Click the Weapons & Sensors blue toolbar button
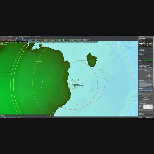Viewport: 154px width, 154px height. (x=24, y=40)
